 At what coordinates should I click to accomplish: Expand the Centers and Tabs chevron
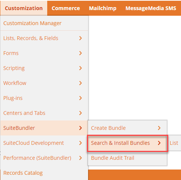point(81,113)
